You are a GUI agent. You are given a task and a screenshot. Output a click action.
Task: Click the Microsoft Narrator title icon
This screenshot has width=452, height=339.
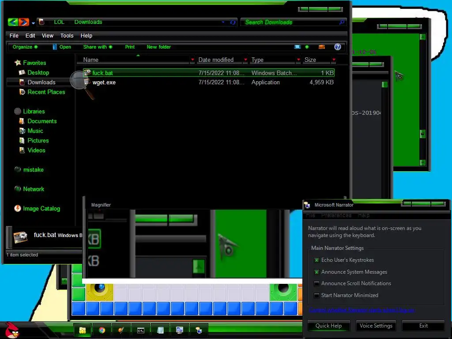tap(307, 205)
